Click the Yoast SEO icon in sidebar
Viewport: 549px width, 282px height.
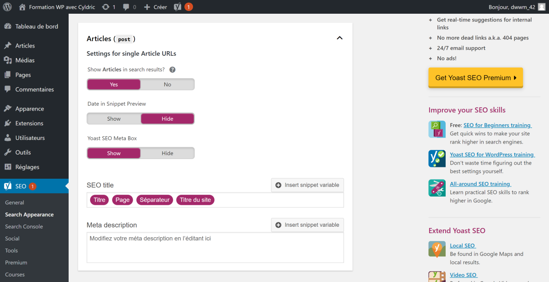(x=8, y=186)
